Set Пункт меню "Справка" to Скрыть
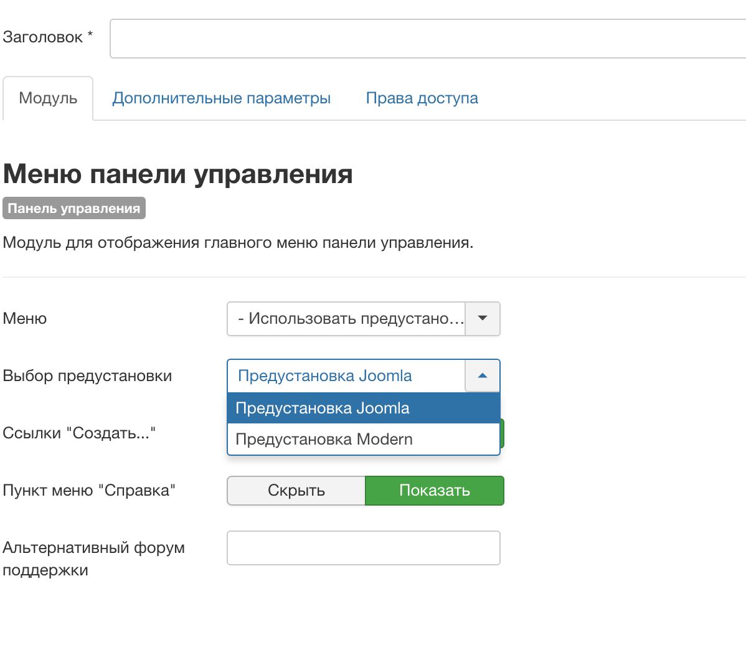746x670 pixels. [x=296, y=491]
